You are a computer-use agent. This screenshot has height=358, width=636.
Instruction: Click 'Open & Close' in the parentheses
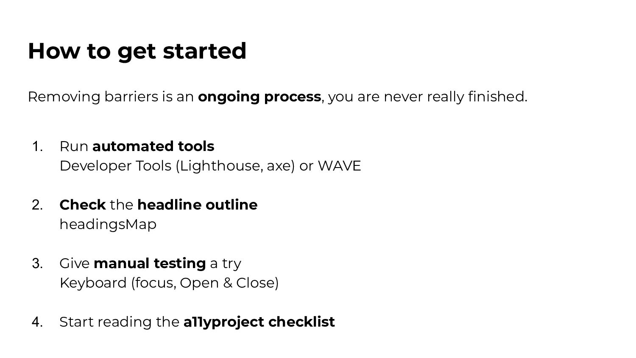227,283
